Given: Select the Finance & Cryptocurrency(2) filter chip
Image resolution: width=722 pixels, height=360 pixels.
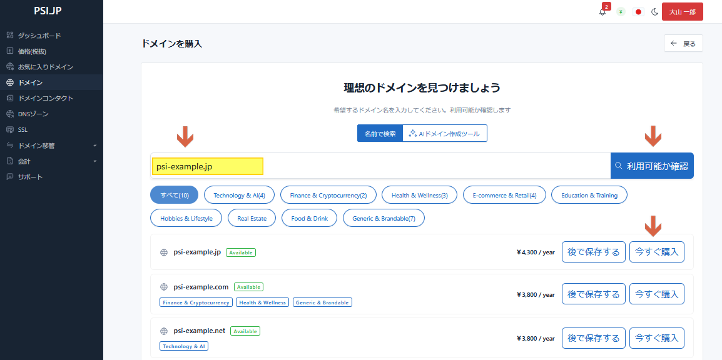Looking at the screenshot, I should click(328, 195).
